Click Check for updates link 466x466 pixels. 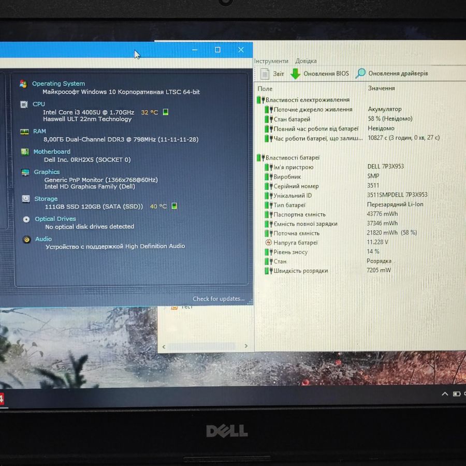(x=219, y=299)
